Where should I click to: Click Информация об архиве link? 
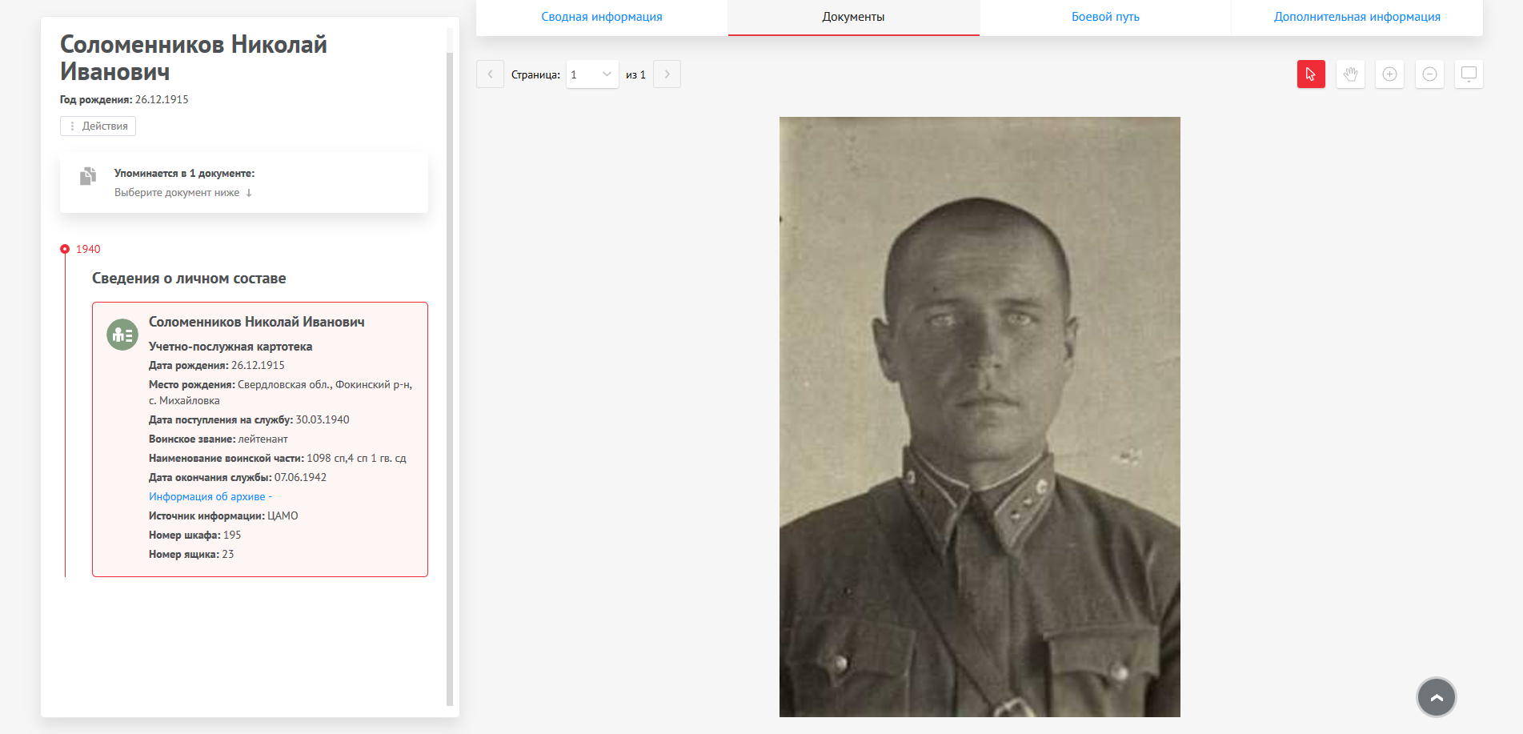(210, 496)
